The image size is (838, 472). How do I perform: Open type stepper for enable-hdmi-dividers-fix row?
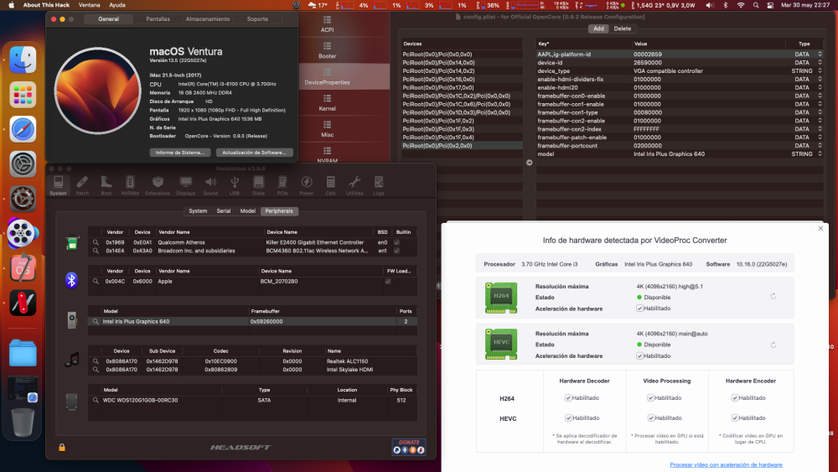[x=820, y=79]
